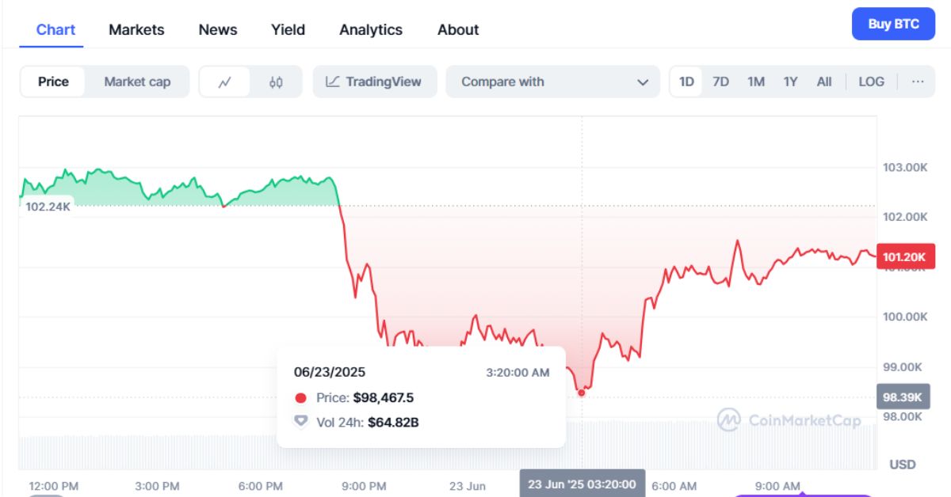Image resolution: width=951 pixels, height=497 pixels.
Task: Click the red price data point marker
Action: coord(582,392)
